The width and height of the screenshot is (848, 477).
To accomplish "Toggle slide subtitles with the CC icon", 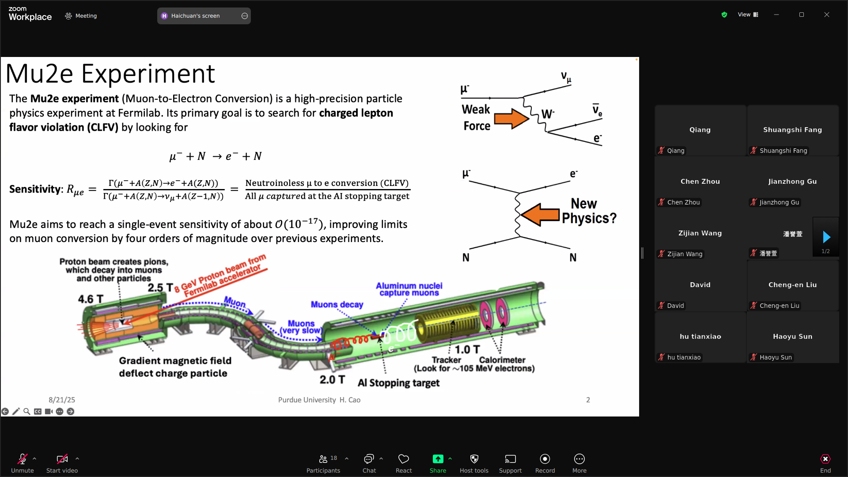I will [x=38, y=412].
